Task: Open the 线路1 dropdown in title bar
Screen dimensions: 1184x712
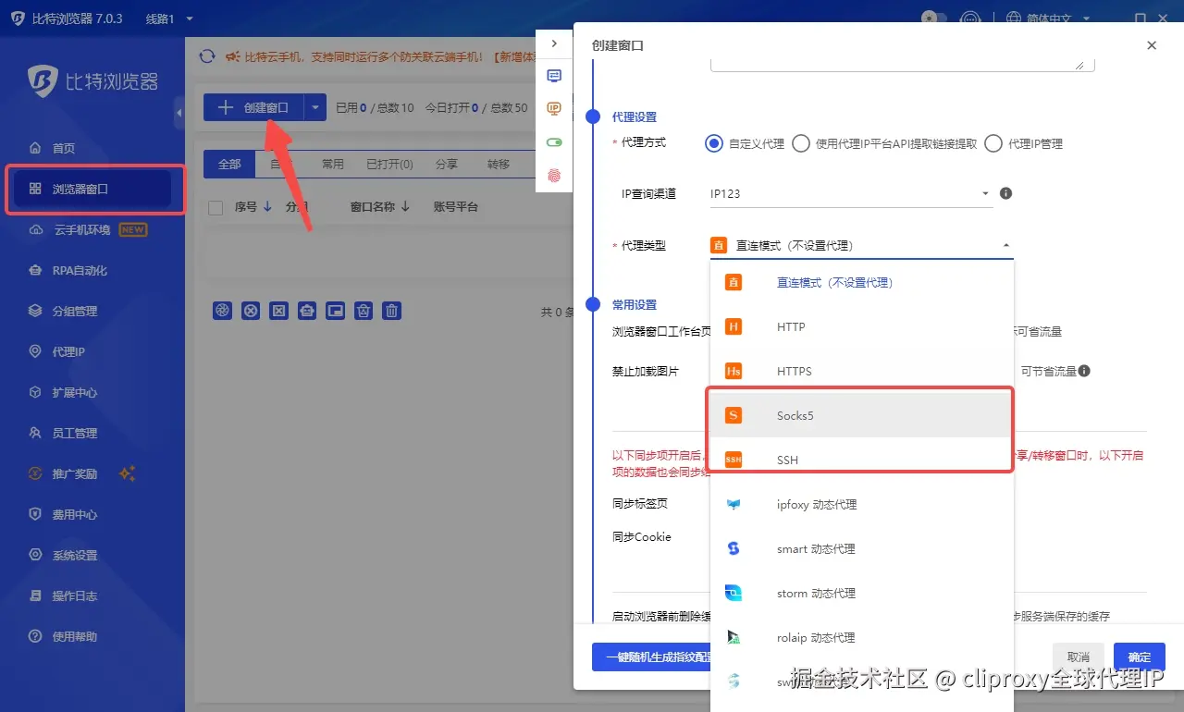Action: [170, 18]
